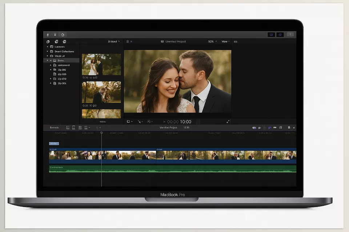Open the View dropdown above the viewer
This screenshot has width=349, height=232.
pos(225,42)
